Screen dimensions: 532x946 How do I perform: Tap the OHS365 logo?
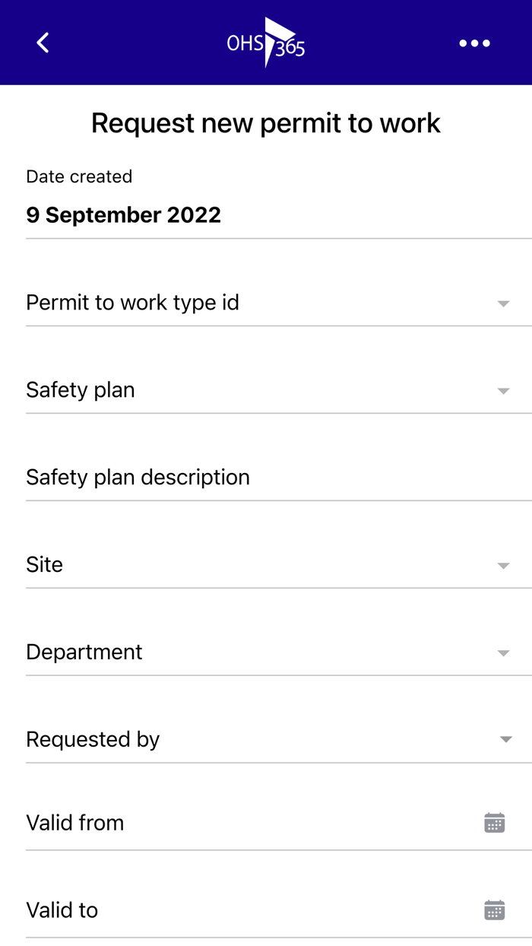click(266, 43)
